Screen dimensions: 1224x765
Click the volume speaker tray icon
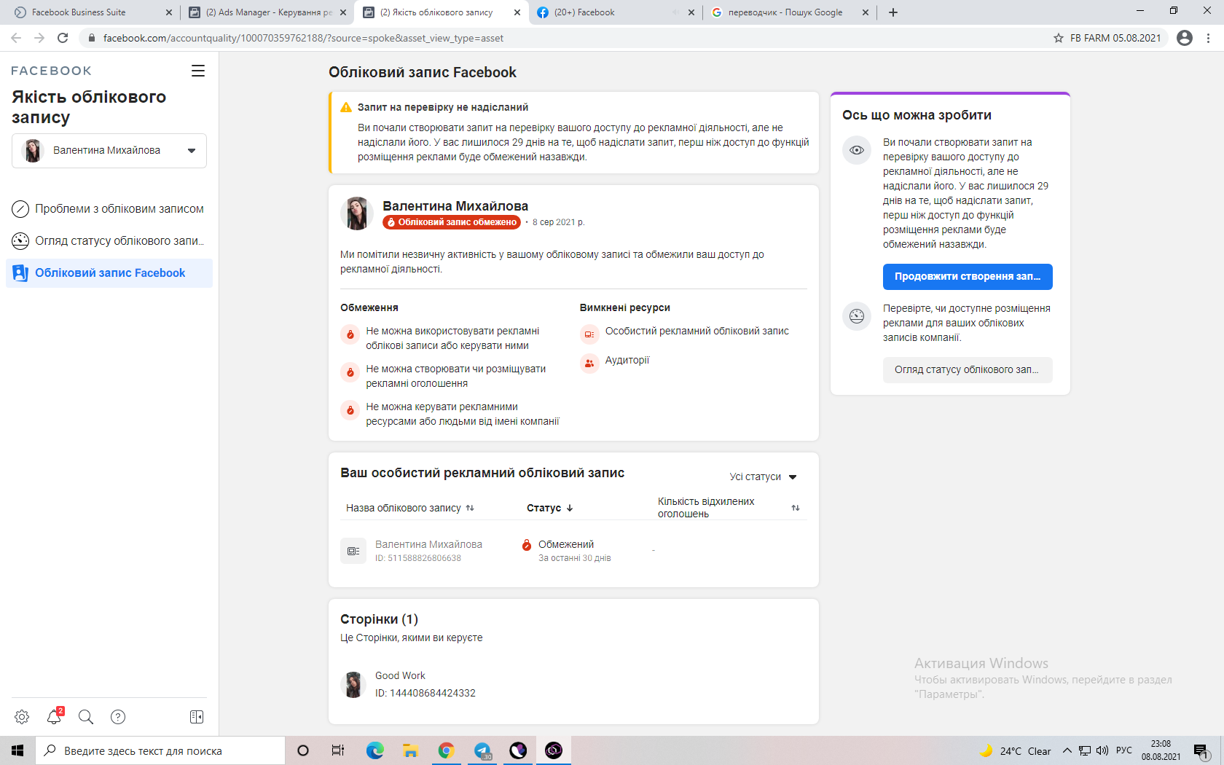[1102, 750]
